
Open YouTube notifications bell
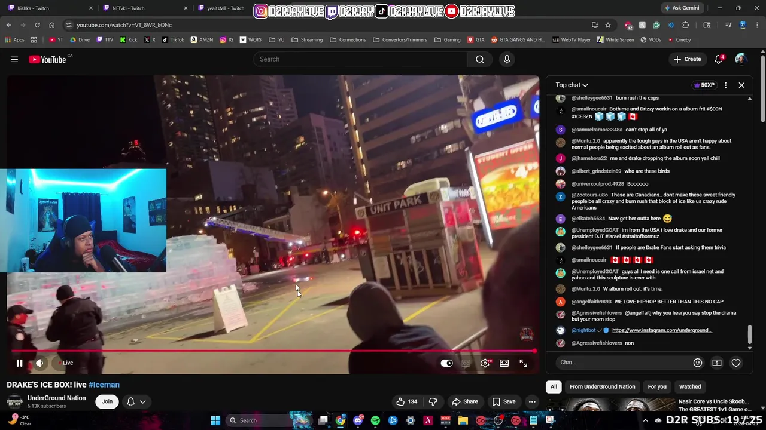(x=719, y=59)
